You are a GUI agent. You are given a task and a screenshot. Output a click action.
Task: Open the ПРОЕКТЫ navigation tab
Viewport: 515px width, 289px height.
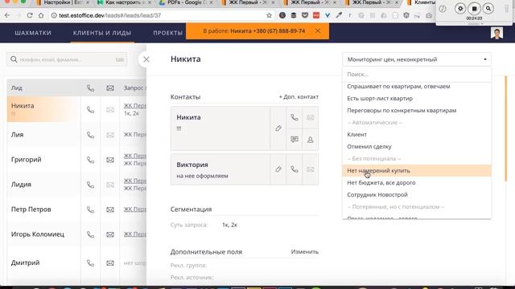pos(168,33)
